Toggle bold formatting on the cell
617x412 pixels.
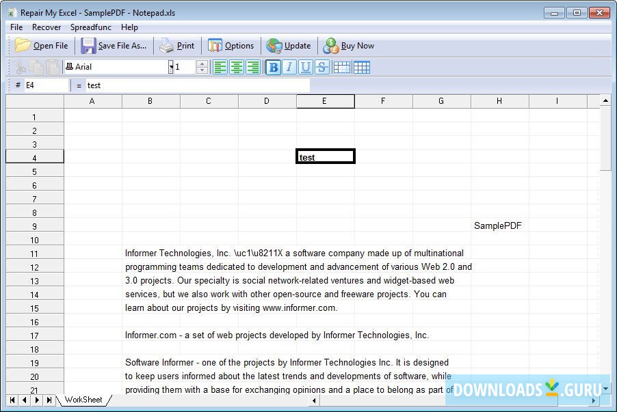point(272,66)
